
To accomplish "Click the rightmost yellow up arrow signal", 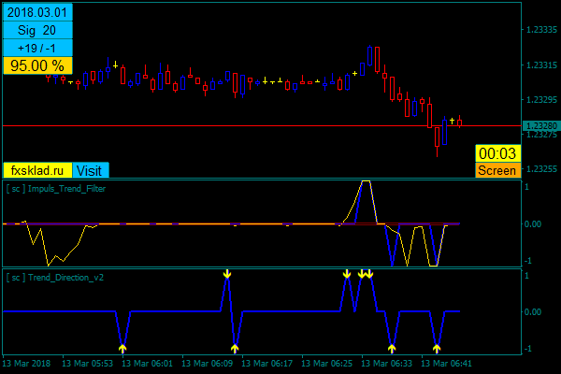I will tap(437, 349).
